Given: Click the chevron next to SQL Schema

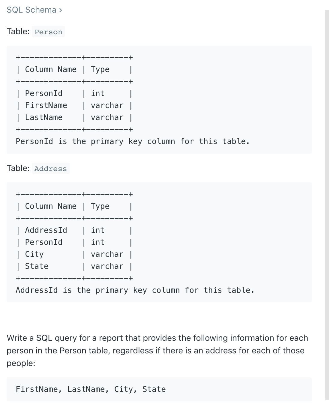Looking at the screenshot, I should 61,10.
